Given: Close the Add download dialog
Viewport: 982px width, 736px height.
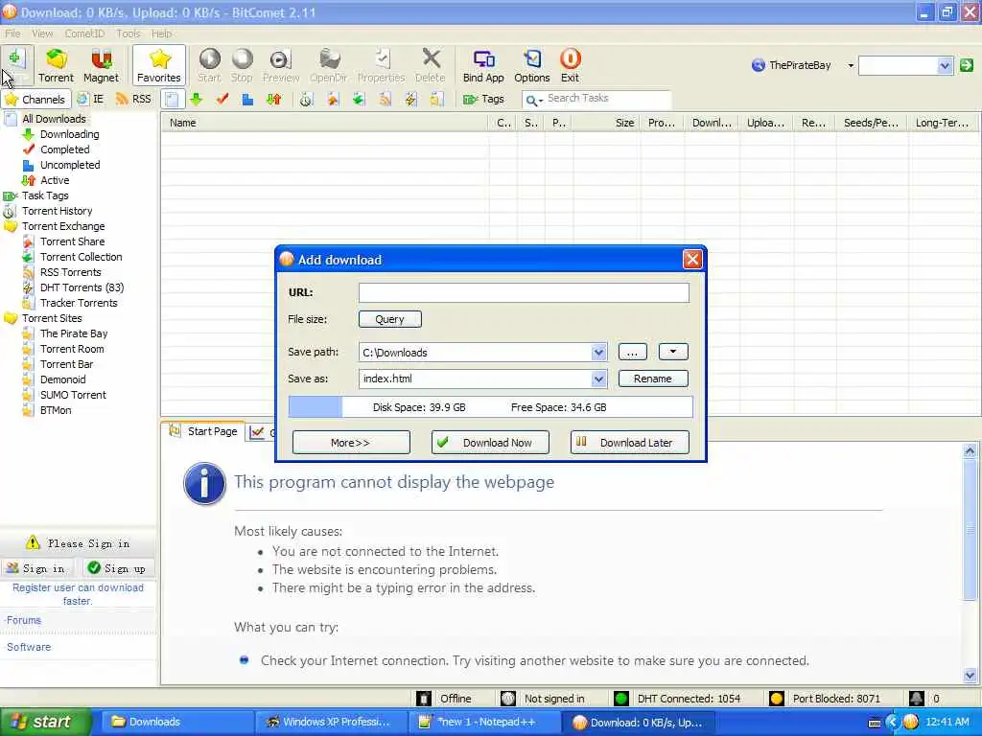Looking at the screenshot, I should 692,259.
